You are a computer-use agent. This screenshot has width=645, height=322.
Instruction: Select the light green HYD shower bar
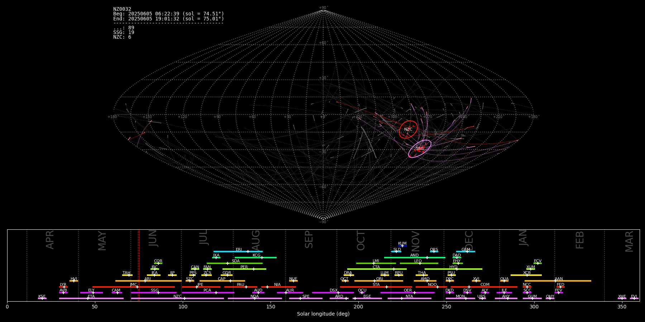tap(453, 269)
